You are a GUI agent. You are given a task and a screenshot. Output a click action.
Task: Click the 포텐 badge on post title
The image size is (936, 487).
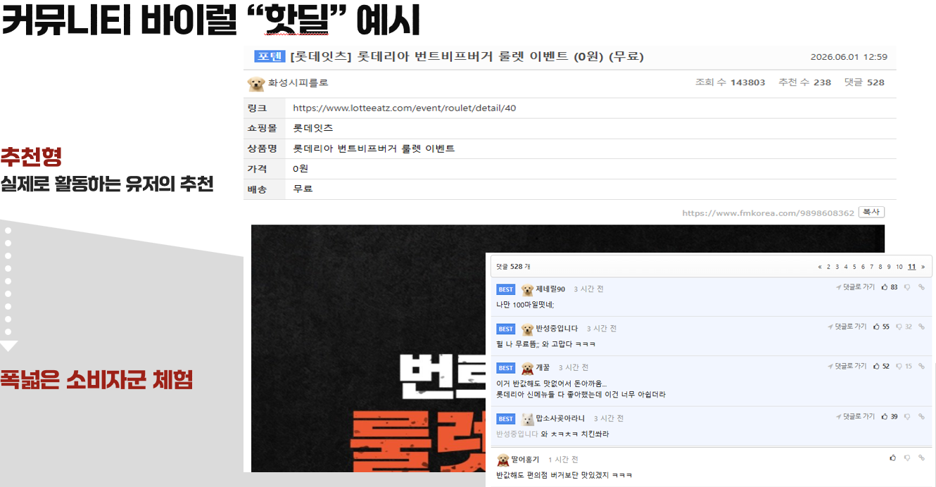coord(269,57)
